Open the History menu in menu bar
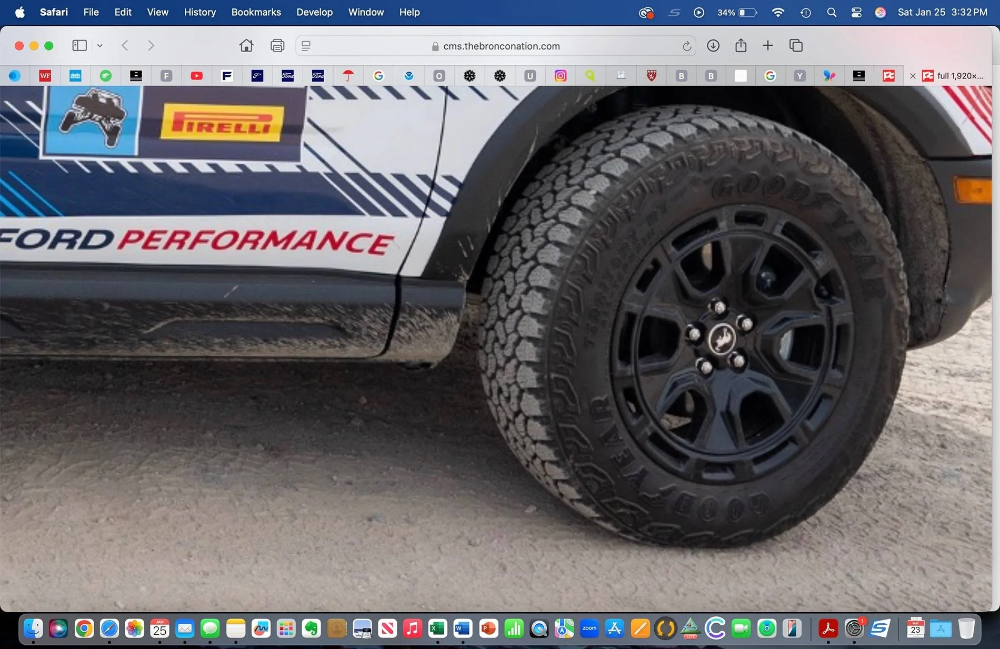 pos(199,12)
